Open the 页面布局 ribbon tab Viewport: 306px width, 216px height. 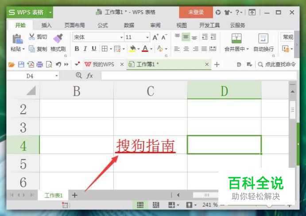74,25
